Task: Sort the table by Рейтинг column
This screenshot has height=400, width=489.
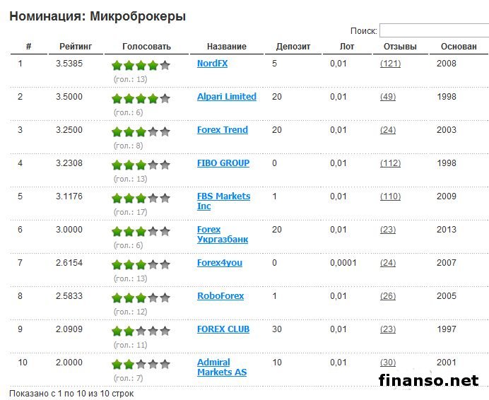Action: coord(74,47)
